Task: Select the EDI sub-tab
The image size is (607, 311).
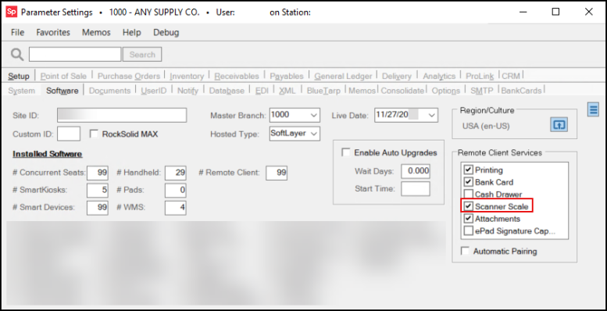Action: [262, 91]
